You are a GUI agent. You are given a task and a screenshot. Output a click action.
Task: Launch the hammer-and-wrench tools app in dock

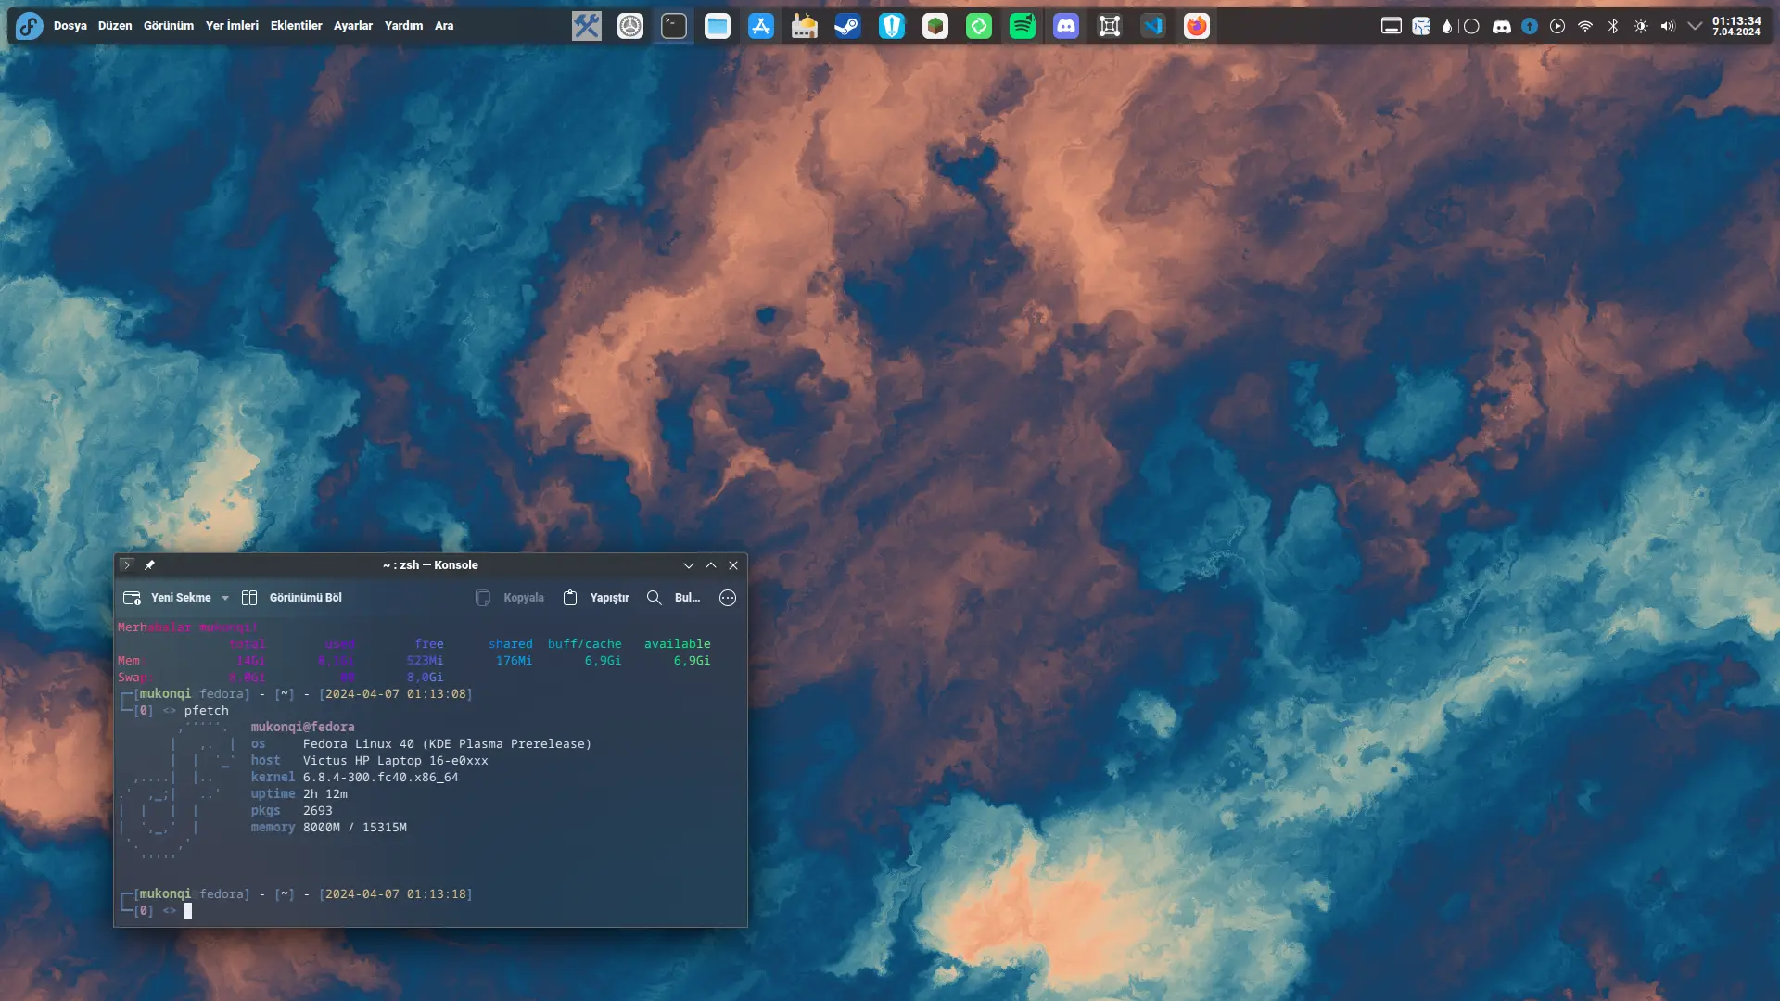[x=587, y=26]
